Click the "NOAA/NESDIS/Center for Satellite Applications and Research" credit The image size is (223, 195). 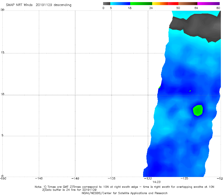pos(124,193)
